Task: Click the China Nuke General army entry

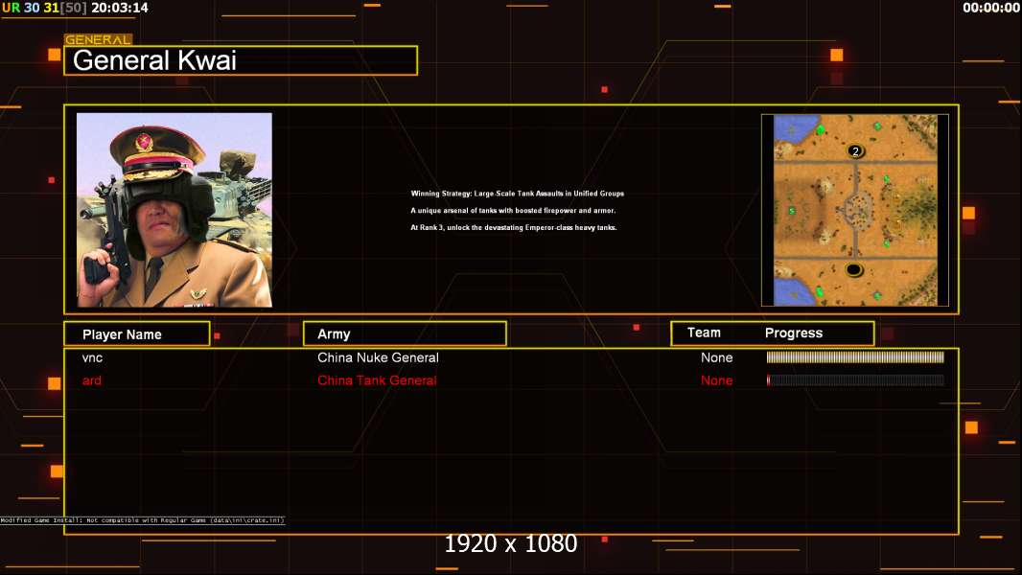Action: click(x=378, y=357)
